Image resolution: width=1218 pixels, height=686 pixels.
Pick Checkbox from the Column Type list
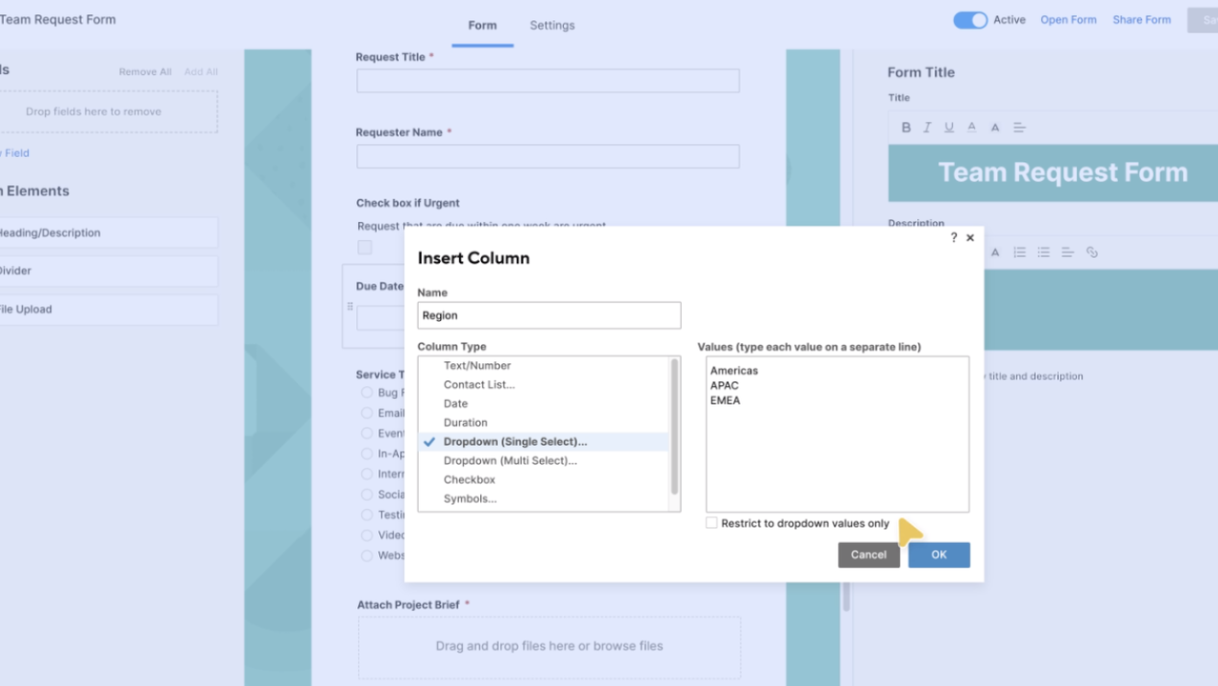click(469, 479)
